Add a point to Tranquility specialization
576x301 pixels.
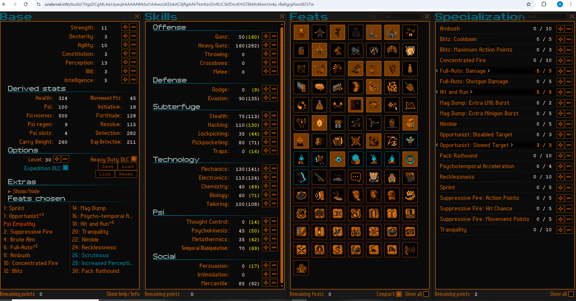click(561, 230)
